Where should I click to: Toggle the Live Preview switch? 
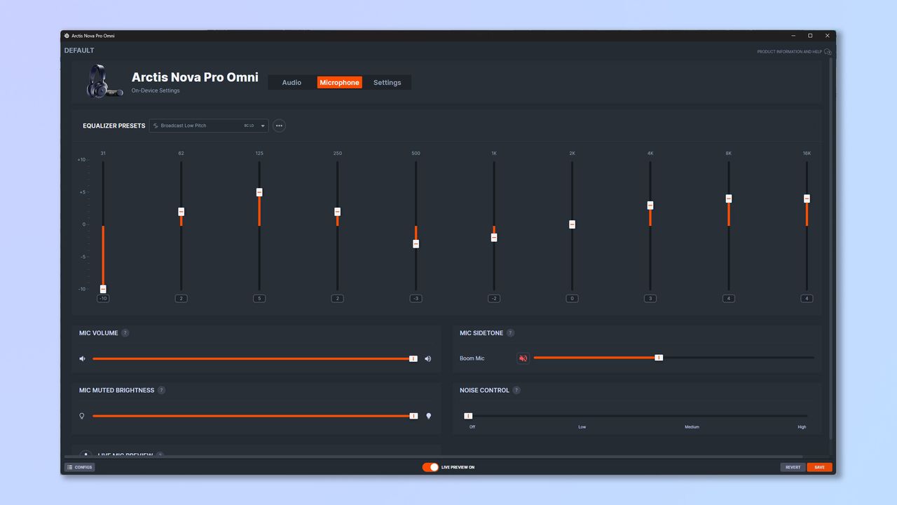coord(430,467)
